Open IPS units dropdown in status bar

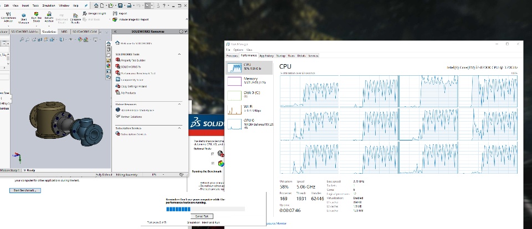pyautogui.click(x=163, y=175)
